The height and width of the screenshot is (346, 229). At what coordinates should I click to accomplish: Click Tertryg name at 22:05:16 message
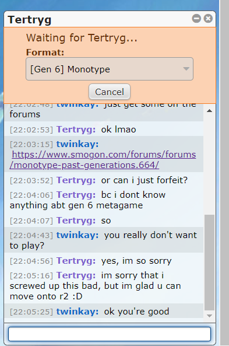point(76,275)
